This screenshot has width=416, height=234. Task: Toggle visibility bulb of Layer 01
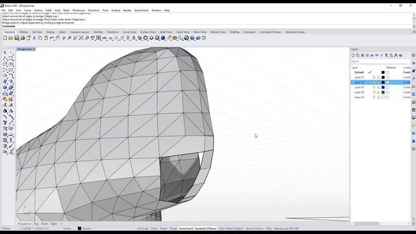(x=374, y=77)
